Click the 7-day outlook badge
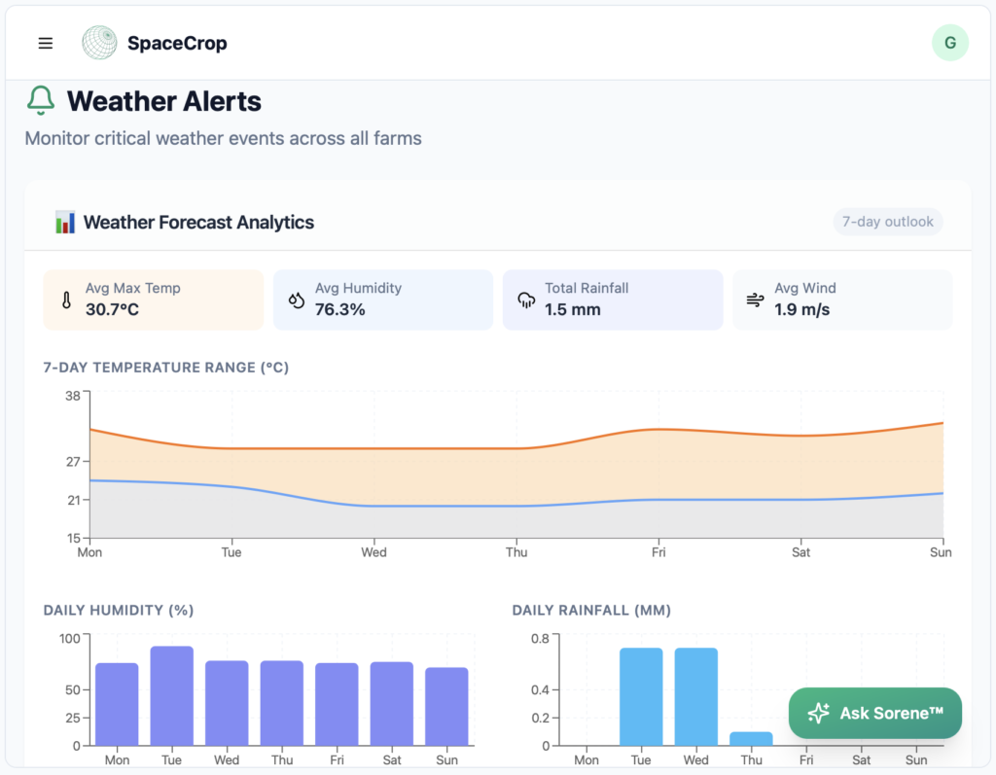 (887, 222)
